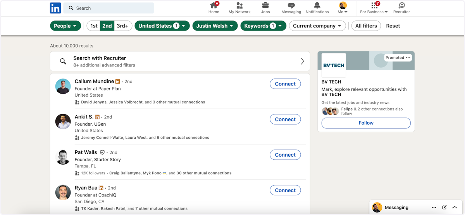Connect with Ryan Bua

[285, 190]
